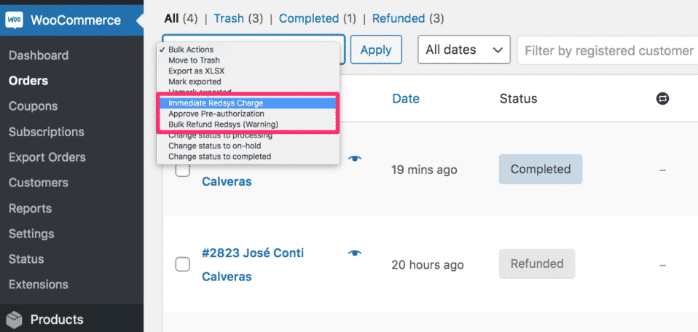Sort orders by the Date column
Viewport: 698px width, 332px height.
[406, 98]
